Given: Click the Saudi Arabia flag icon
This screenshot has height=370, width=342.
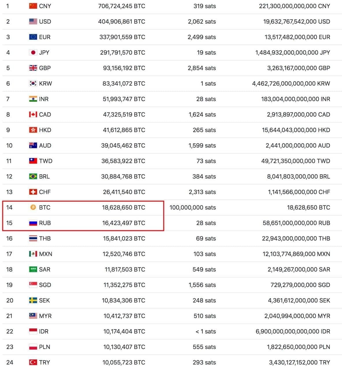Looking at the screenshot, I should (x=33, y=269).
